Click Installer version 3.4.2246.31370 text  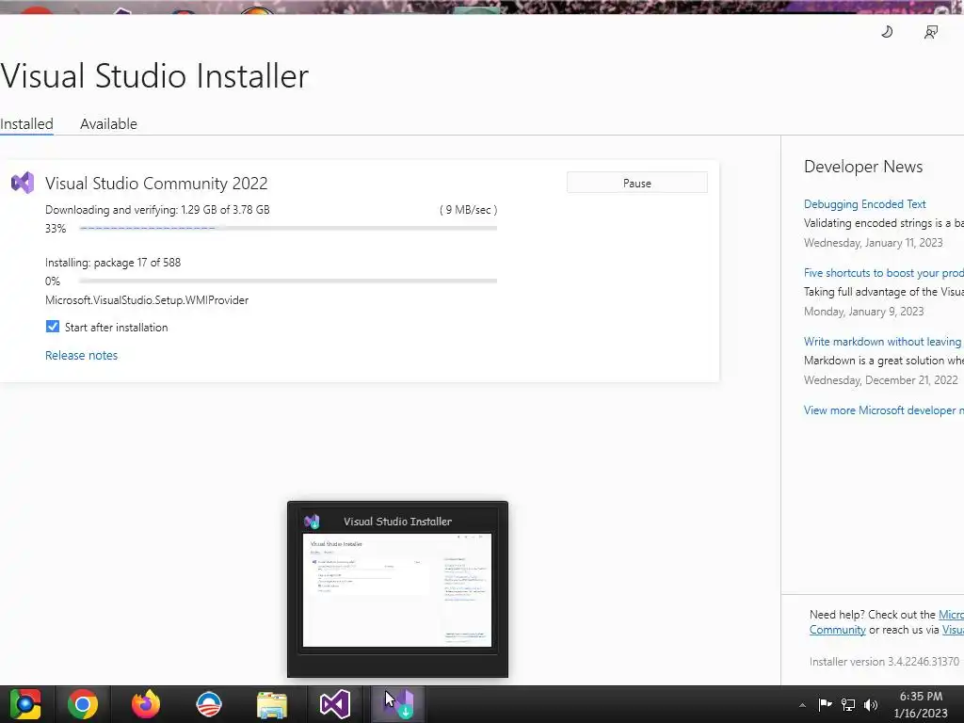tap(884, 662)
